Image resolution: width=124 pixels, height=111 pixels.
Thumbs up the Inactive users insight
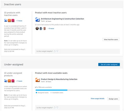(x=55, y=51)
